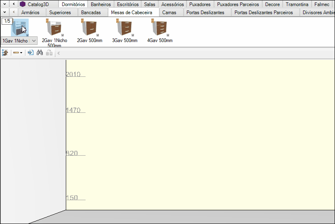Open the Tramontina tab
Image resolution: width=335 pixels, height=224 pixels.
click(297, 4)
